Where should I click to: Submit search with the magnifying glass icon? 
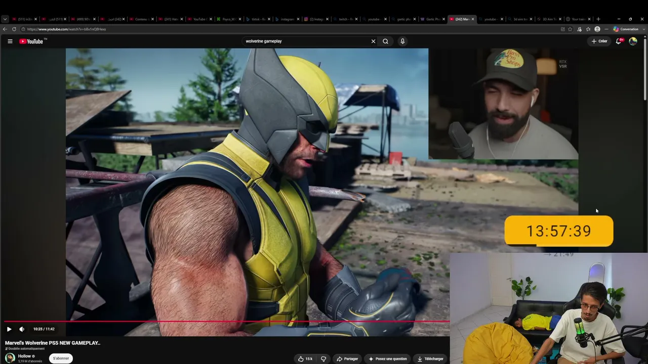385,41
